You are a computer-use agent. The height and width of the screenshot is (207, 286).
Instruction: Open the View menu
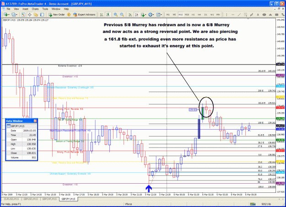tap(16, 9)
